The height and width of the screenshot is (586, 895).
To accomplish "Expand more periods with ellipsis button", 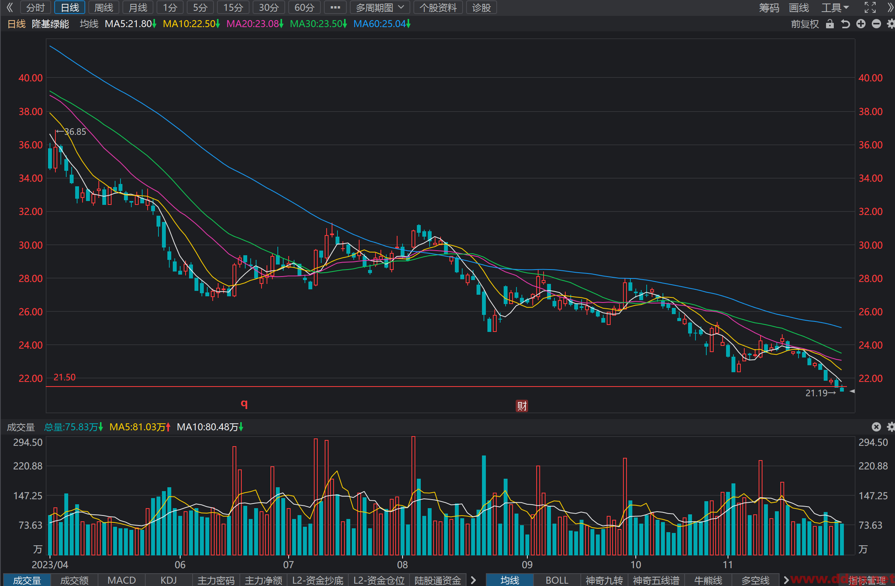I will tap(335, 7).
